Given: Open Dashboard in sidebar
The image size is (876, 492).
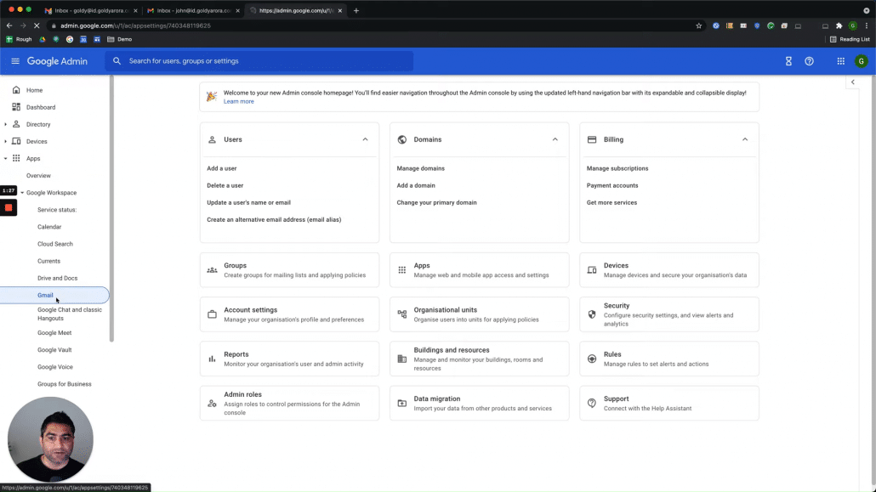Looking at the screenshot, I should pyautogui.click(x=41, y=107).
